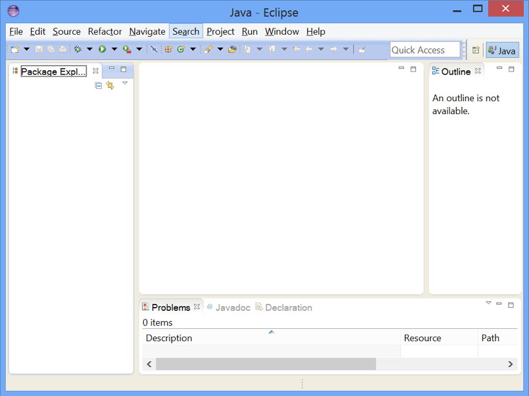Click the Forward navigation arrow icon
529x396 pixels.
point(334,49)
